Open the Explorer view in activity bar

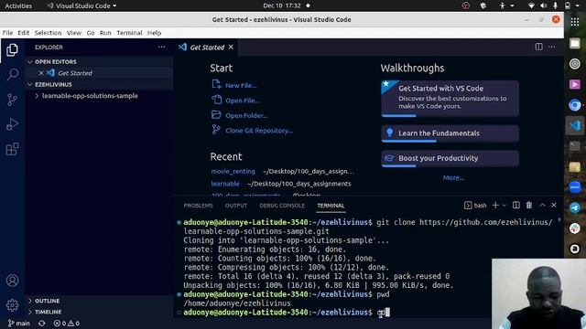(12, 49)
